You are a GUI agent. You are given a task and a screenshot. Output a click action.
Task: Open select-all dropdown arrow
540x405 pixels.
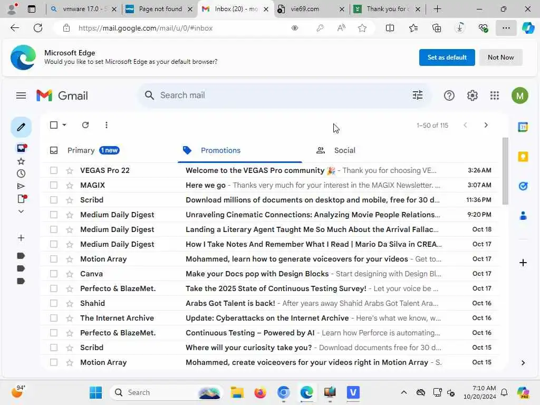64,125
